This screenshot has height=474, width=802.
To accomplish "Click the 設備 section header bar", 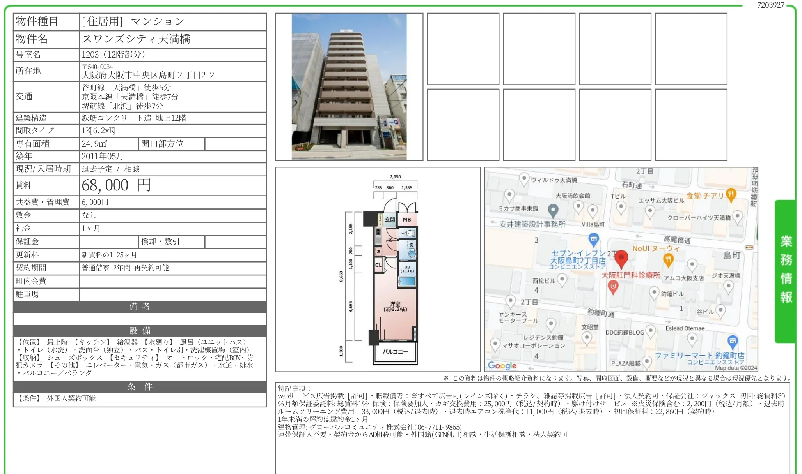I will coord(140,331).
